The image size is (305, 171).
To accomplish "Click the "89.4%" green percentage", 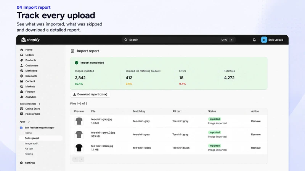I will (79, 84).
